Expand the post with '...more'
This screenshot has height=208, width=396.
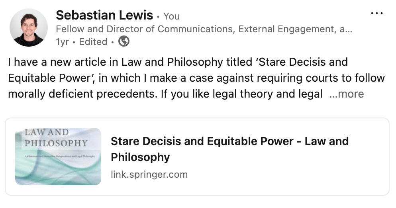click(x=347, y=94)
